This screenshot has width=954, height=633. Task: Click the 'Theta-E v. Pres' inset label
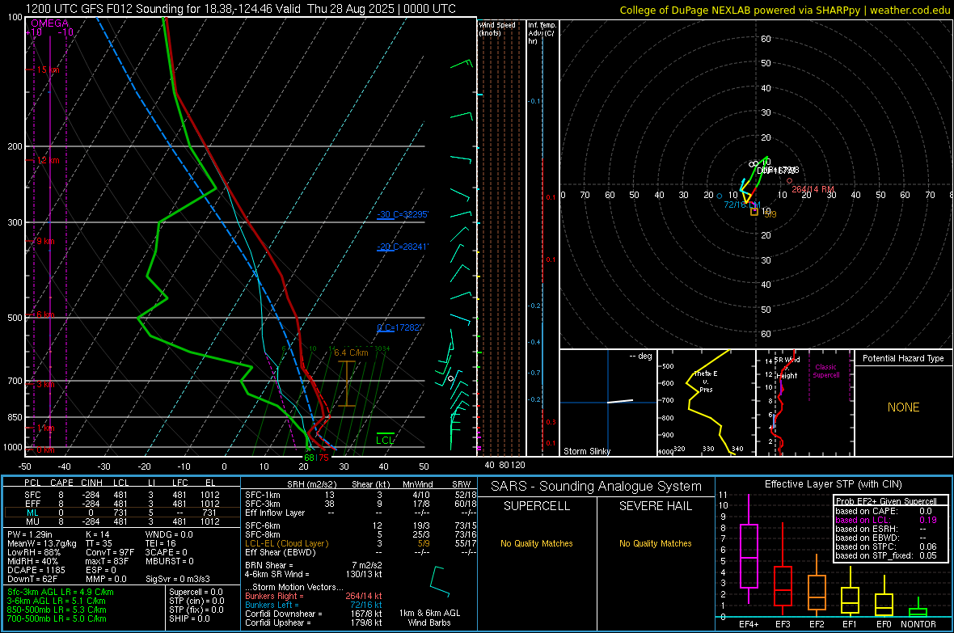click(706, 381)
